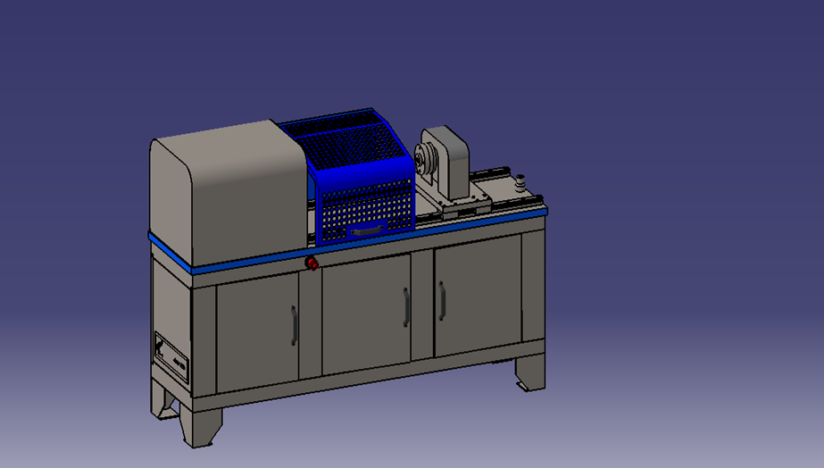This screenshot has height=468, width=824.
Task: Select the left cabinet door handle
Action: pyautogui.click(x=293, y=323)
